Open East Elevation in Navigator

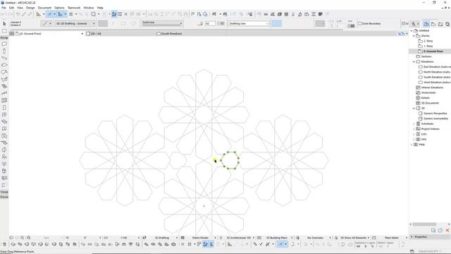point(436,67)
